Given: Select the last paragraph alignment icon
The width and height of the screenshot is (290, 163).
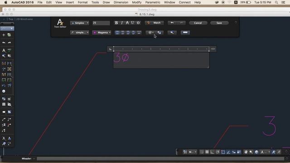Looking at the screenshot, I should [x=139, y=33].
